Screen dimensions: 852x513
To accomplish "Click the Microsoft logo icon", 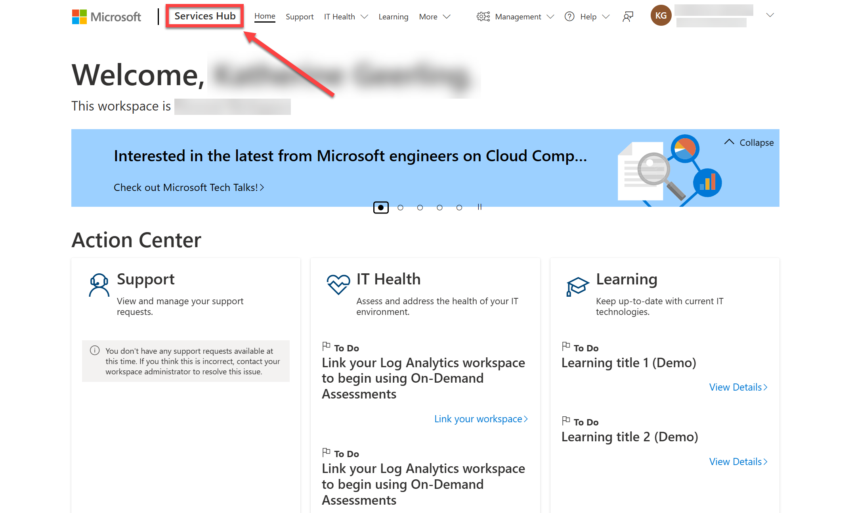I will pos(79,16).
